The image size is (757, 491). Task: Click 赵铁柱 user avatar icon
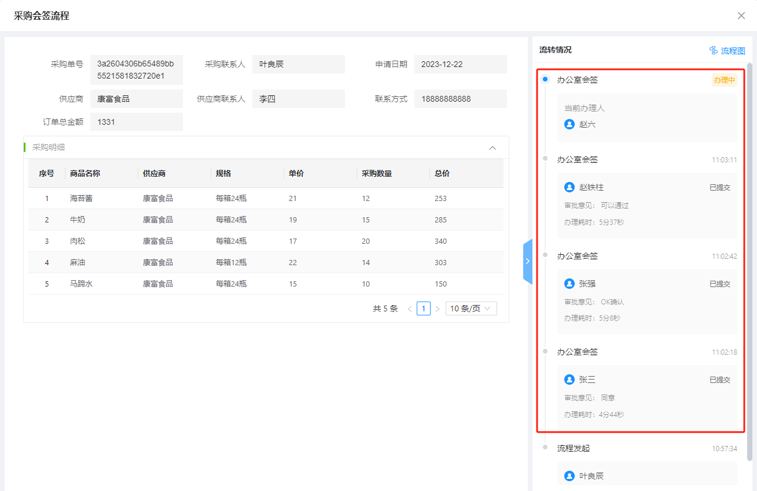pos(569,187)
